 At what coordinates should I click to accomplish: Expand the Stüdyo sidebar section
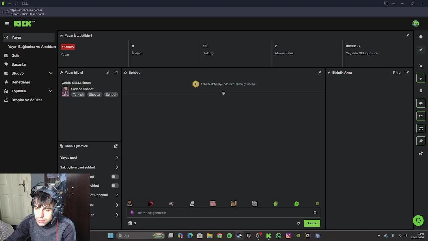(x=51, y=73)
